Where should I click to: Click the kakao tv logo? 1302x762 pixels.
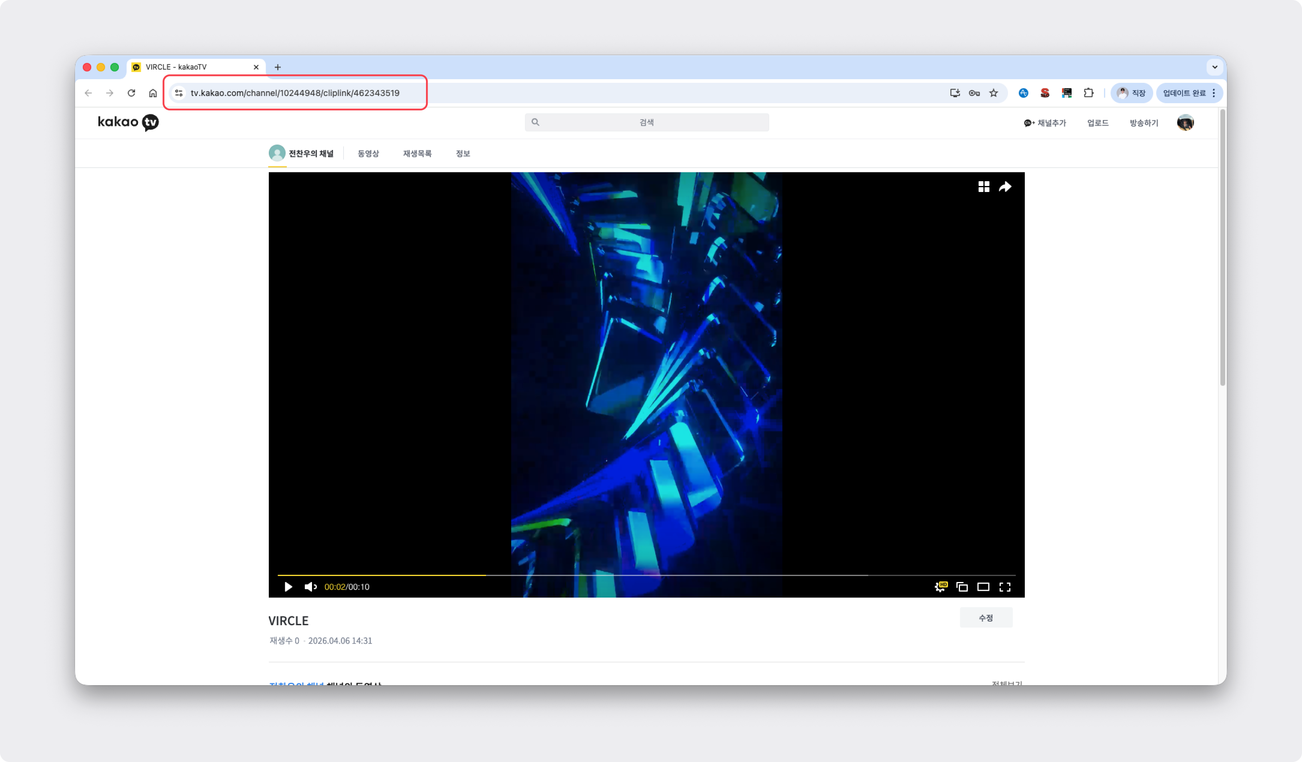(128, 122)
